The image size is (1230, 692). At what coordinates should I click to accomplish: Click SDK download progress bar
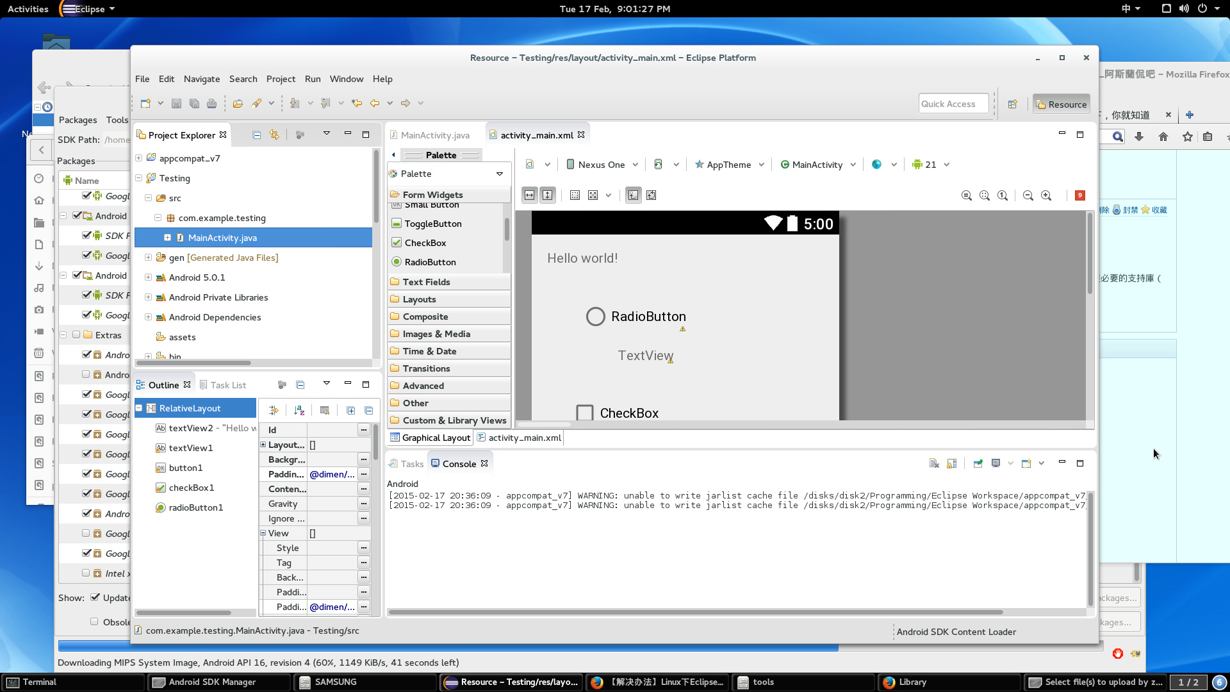pos(580,647)
